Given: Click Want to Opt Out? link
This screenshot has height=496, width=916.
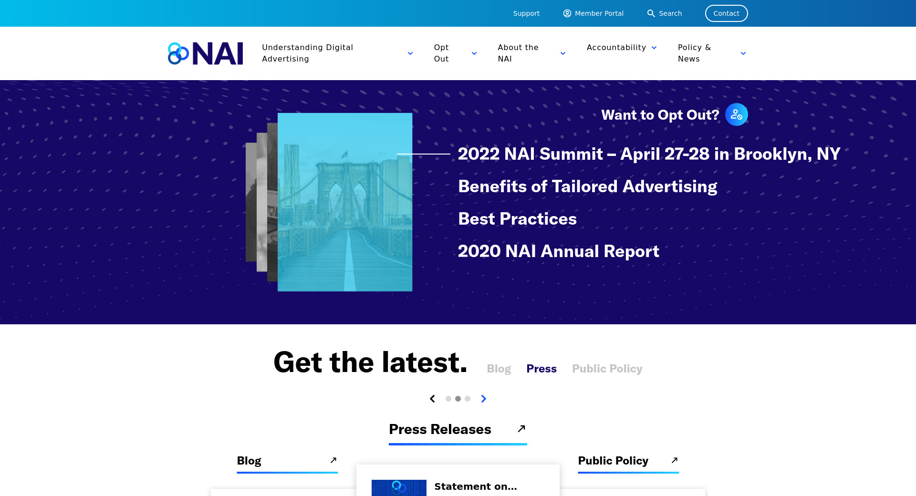Looking at the screenshot, I should (660, 115).
